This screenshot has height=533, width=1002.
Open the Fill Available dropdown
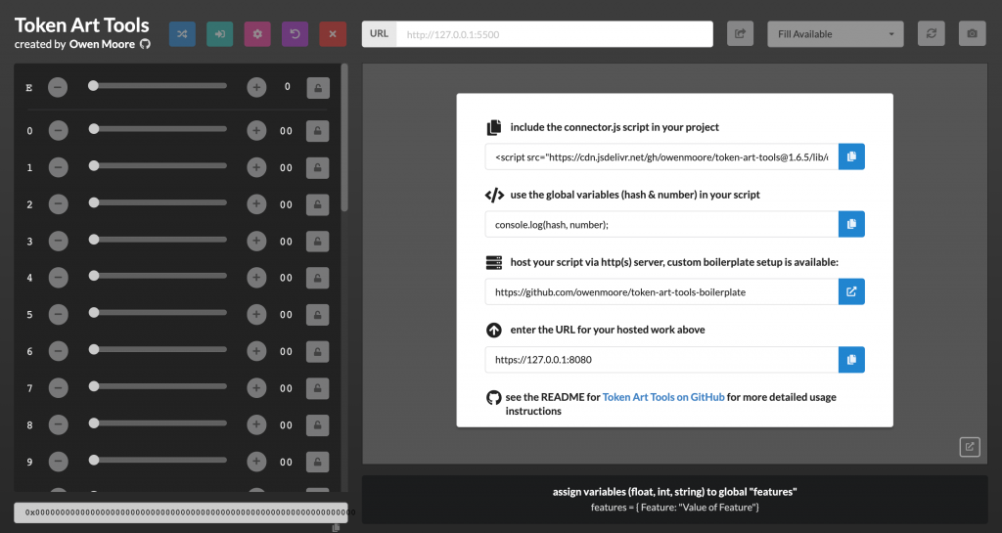click(836, 34)
